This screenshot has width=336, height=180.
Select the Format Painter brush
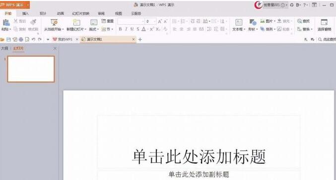tap(33, 22)
